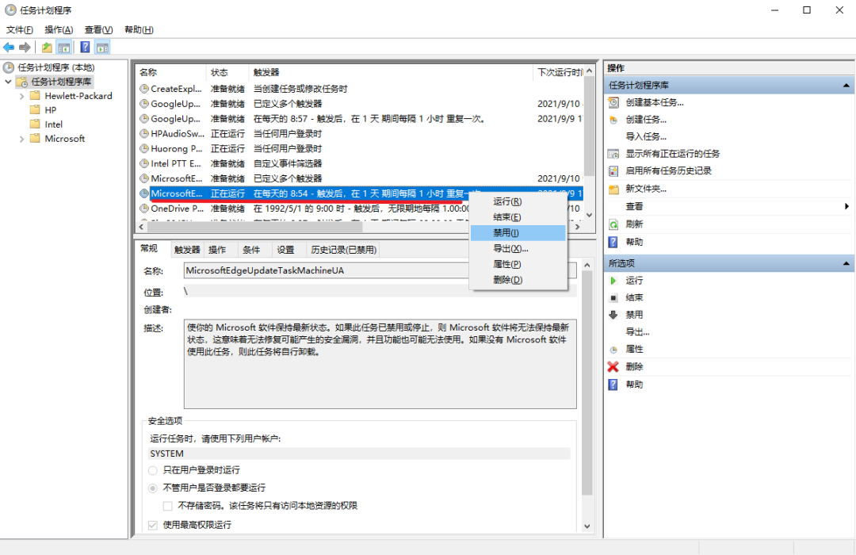Switch to the 触发器 Triggers tab
The width and height of the screenshot is (856, 555).
[186, 249]
